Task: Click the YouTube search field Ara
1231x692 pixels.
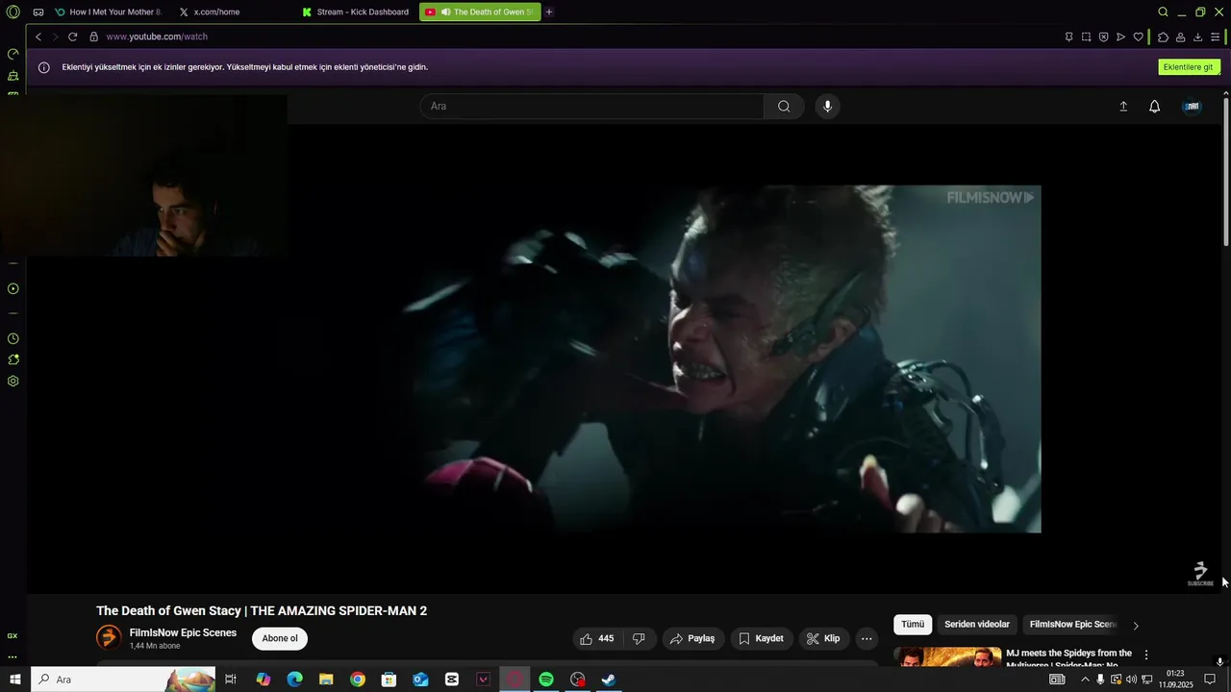Action: (592, 106)
